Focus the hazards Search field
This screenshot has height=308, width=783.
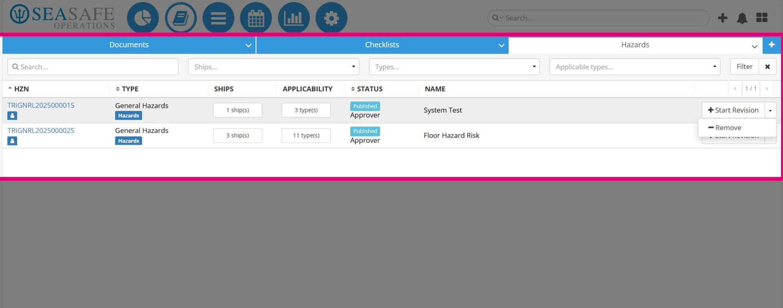tap(93, 67)
